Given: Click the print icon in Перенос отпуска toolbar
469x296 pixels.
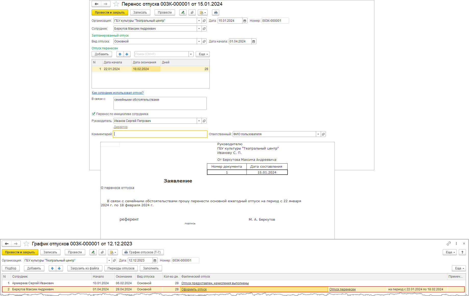Looking at the screenshot, I should pyautogui.click(x=216, y=13).
